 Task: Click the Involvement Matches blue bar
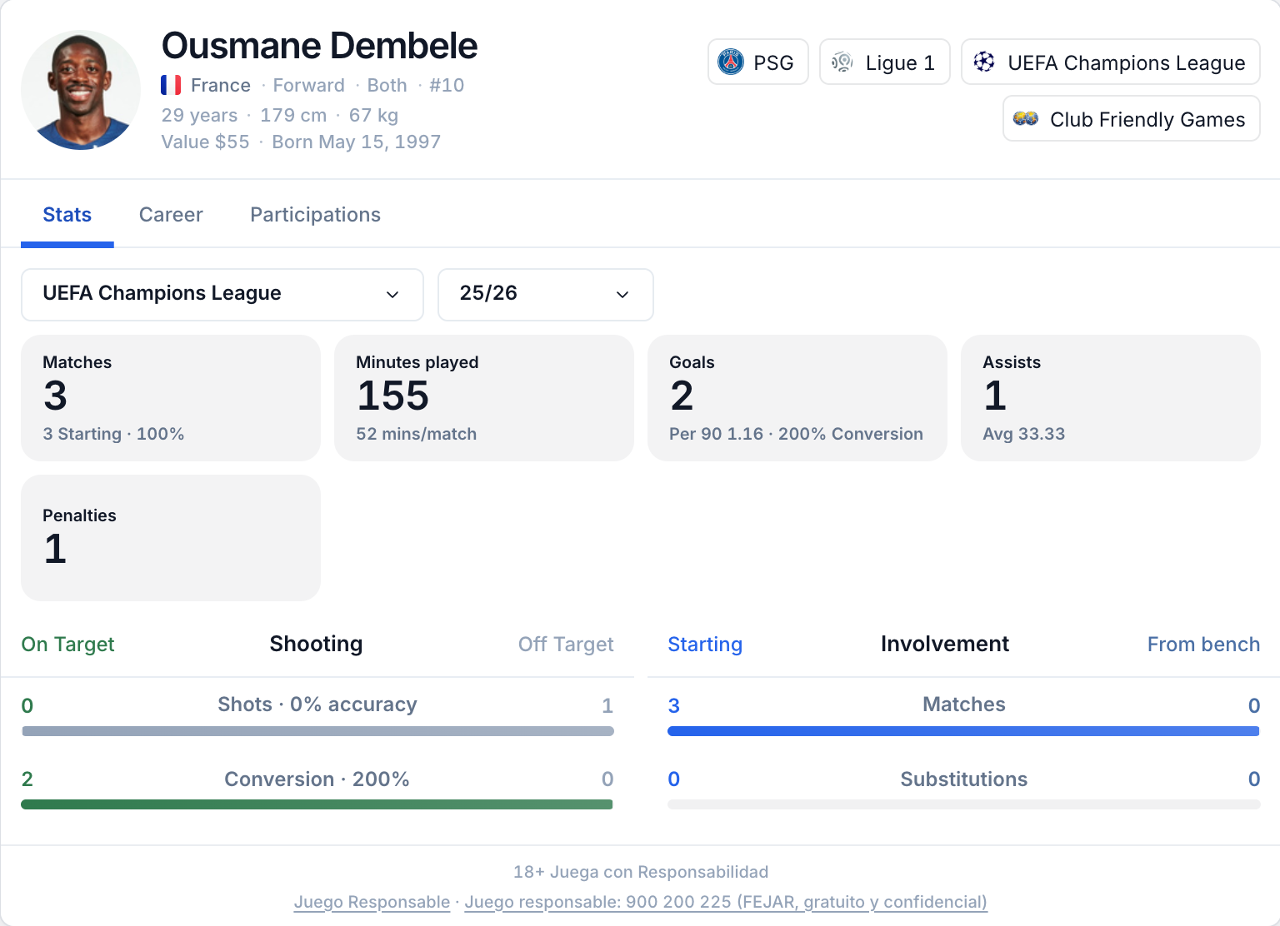tap(963, 731)
